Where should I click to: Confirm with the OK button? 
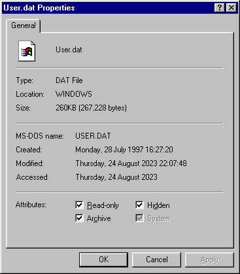[x=103, y=260]
